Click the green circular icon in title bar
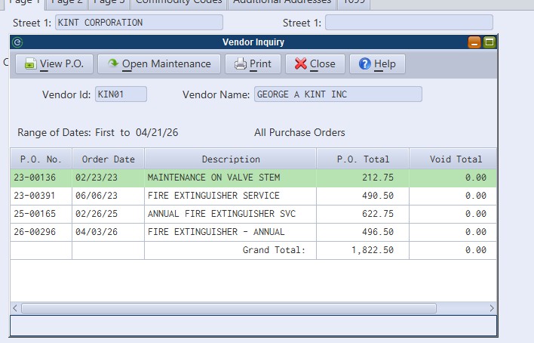Viewport: 534px width, 343px height. (17, 42)
